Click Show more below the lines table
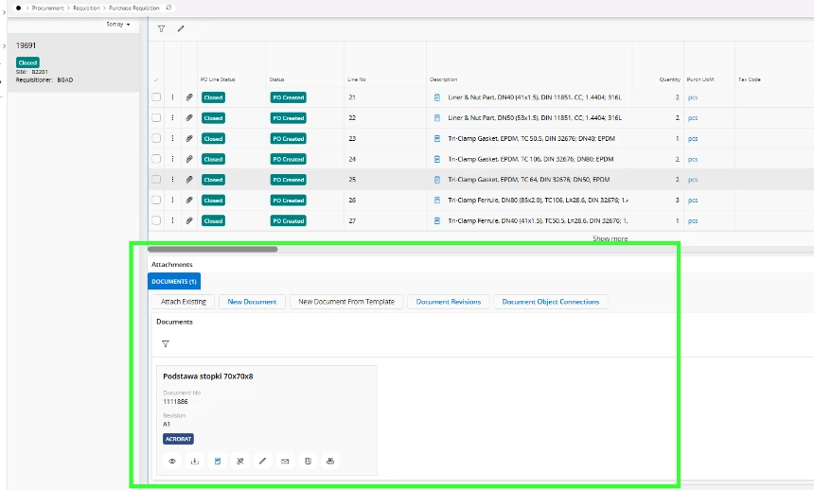 pos(610,238)
